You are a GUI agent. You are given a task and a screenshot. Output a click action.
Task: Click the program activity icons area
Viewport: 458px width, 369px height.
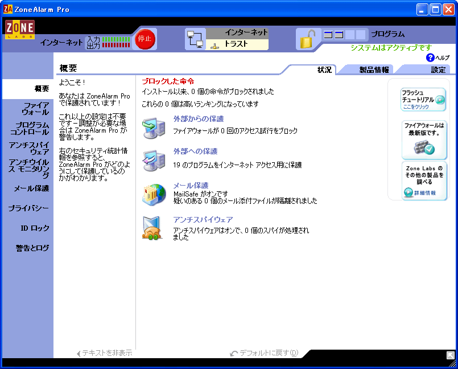tap(344, 35)
